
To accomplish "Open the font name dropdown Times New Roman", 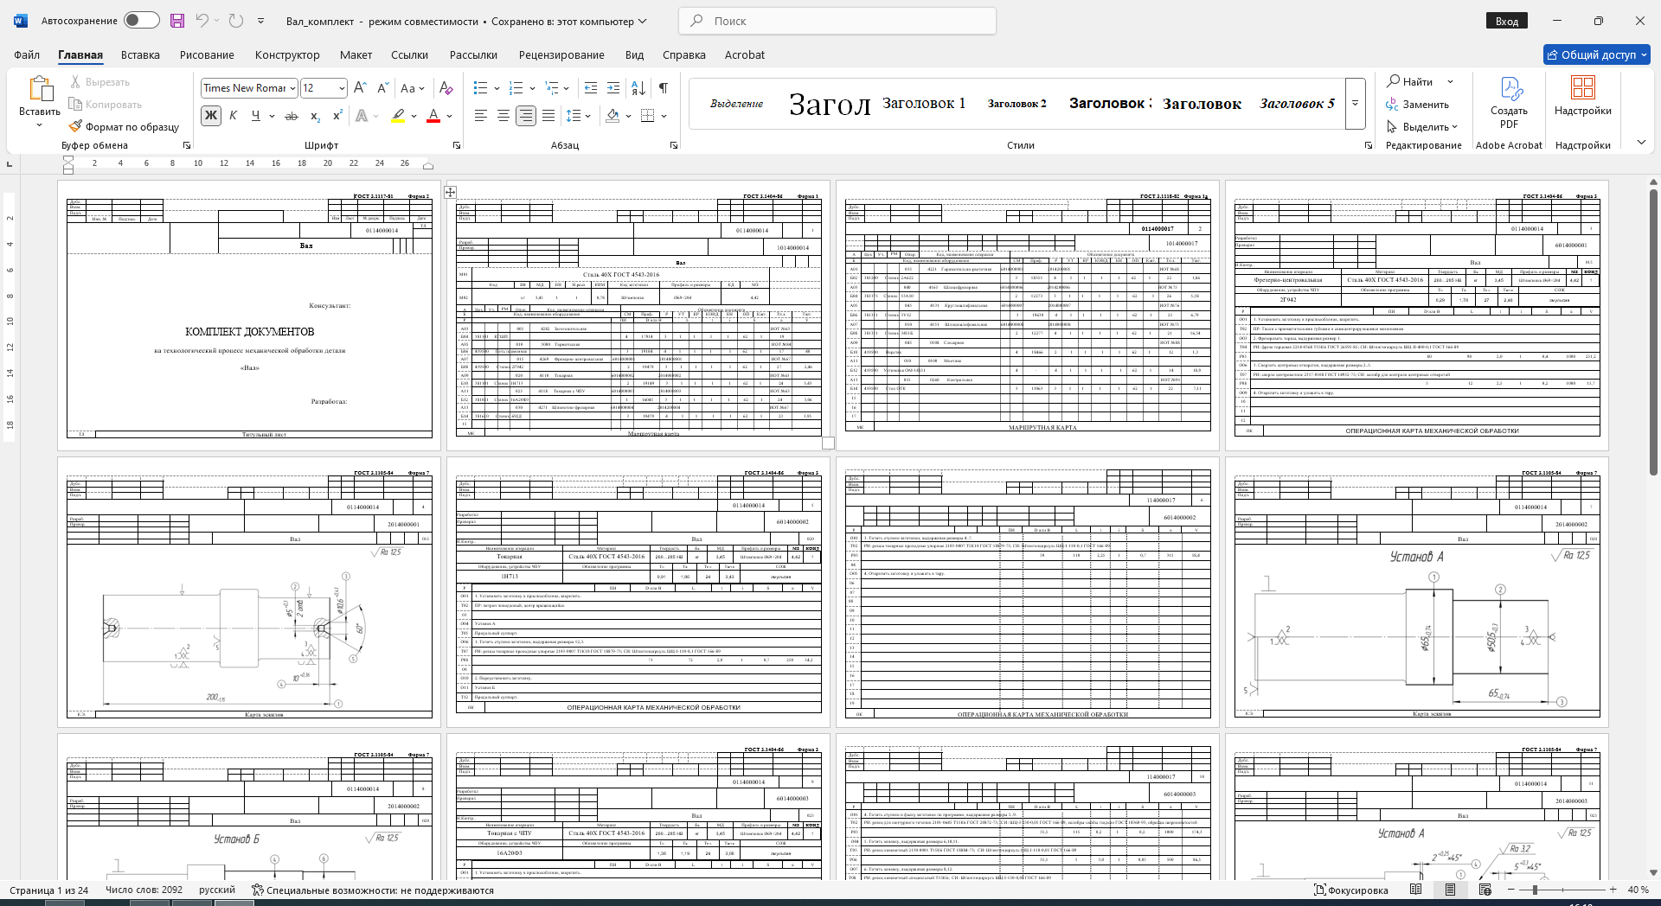I will [x=249, y=87].
